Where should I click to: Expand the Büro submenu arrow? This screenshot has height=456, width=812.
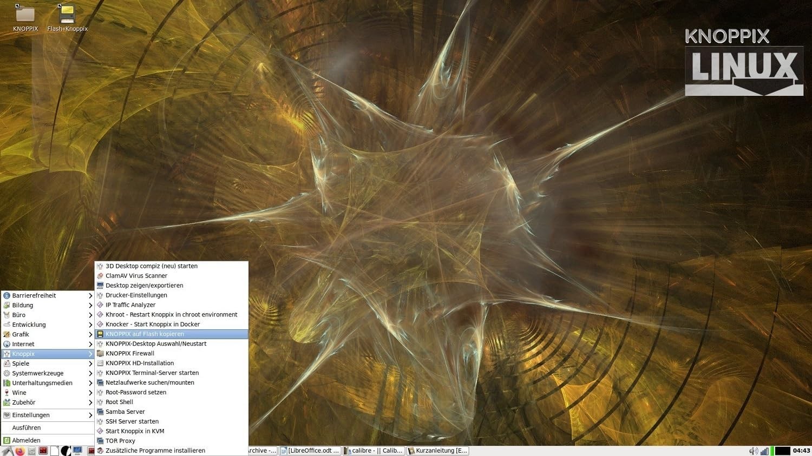90,315
